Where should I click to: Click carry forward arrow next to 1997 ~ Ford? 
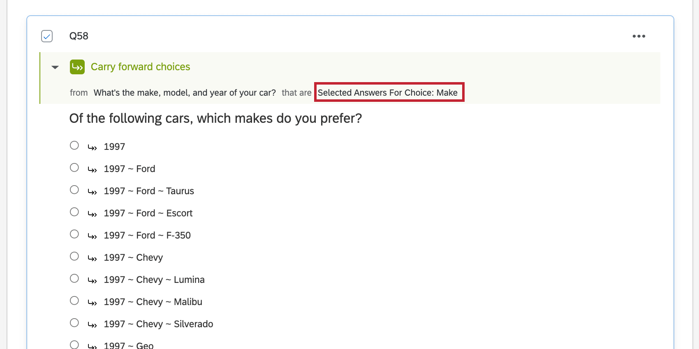(93, 170)
